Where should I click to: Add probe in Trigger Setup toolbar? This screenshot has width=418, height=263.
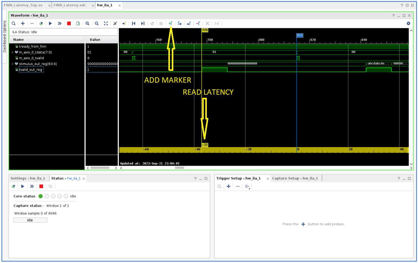tap(229, 186)
